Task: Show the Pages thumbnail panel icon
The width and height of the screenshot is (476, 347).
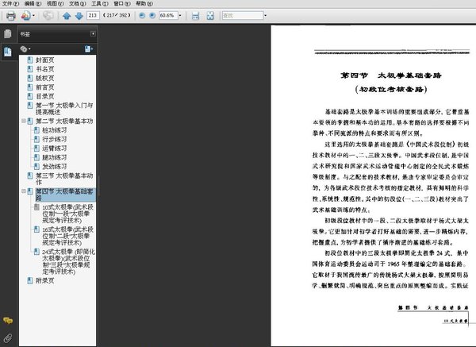Action: (8, 33)
